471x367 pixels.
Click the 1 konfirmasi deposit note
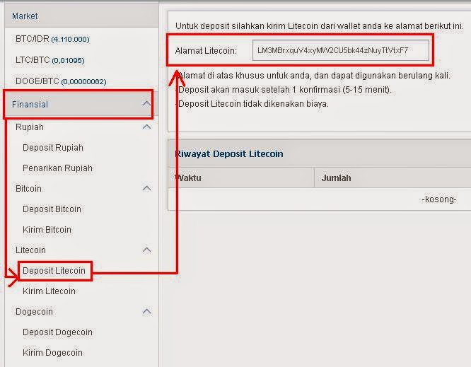(284, 90)
